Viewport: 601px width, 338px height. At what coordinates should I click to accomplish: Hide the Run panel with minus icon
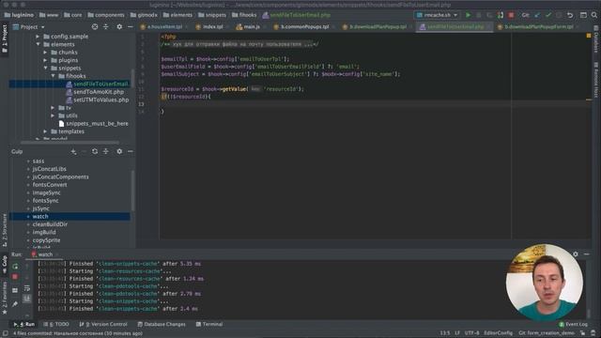click(586, 254)
